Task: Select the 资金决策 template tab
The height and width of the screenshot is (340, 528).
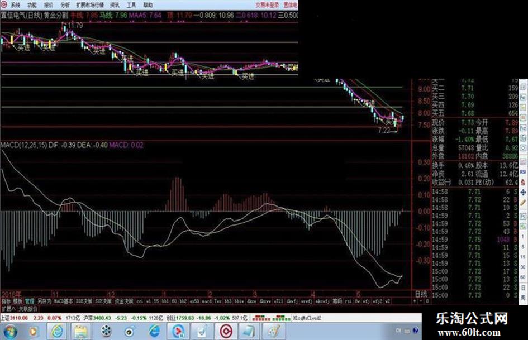Action: [124, 301]
